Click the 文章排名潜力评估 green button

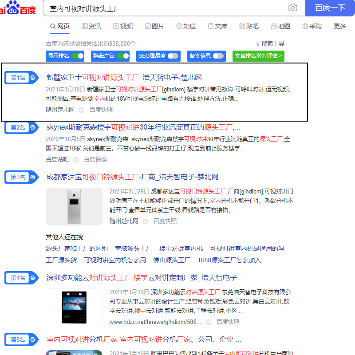(258, 56)
